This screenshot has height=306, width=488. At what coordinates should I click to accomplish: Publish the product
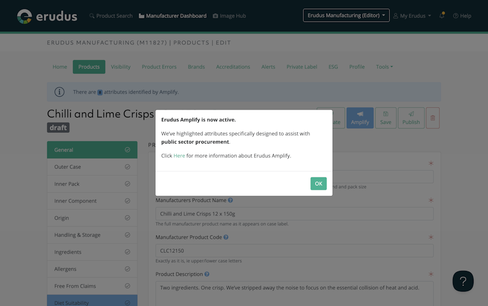click(x=411, y=118)
